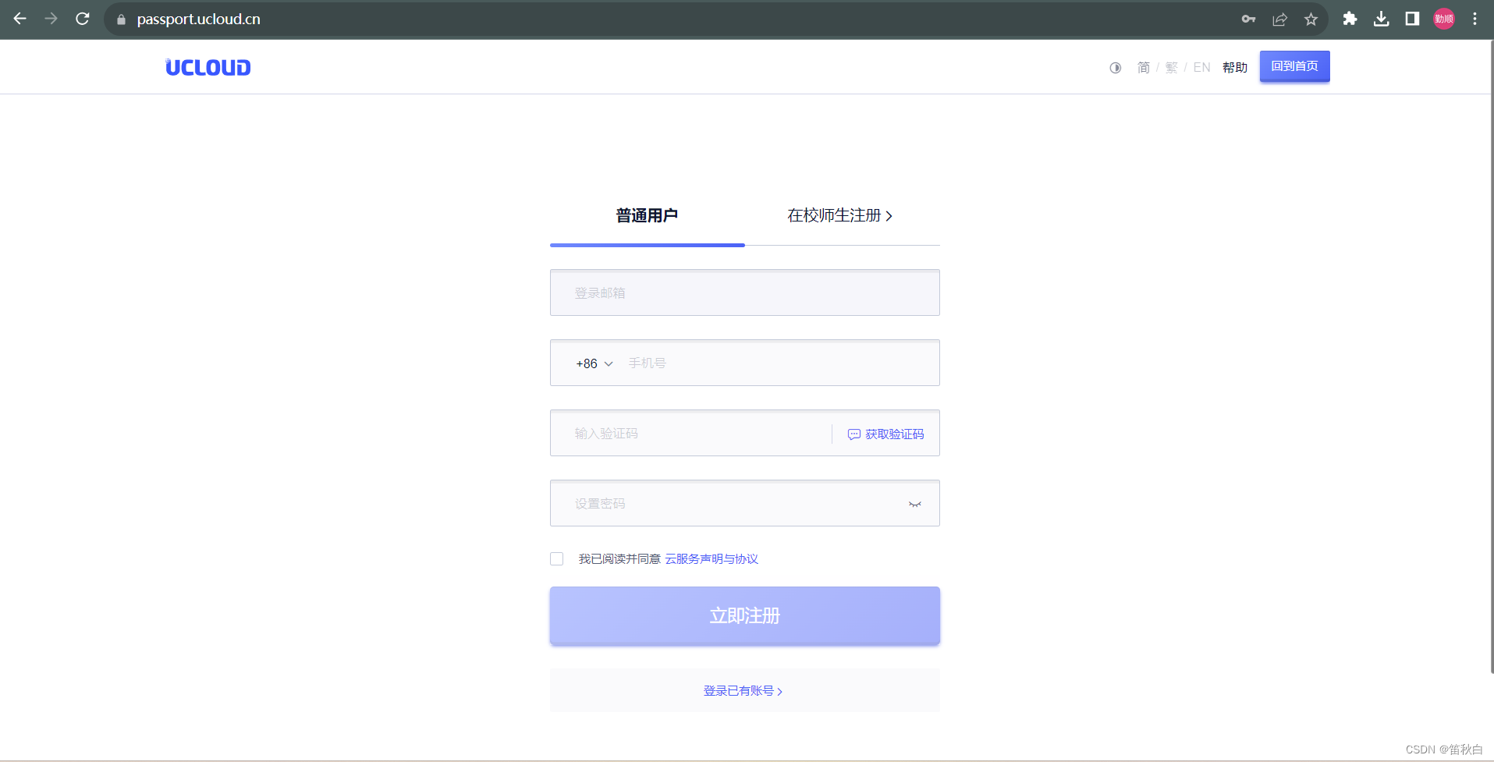Open the extensions puzzle icon
The image size is (1494, 762).
click(1350, 19)
